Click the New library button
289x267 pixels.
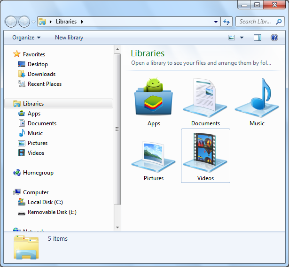[x=69, y=38]
